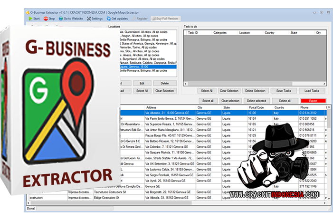Viewport: 333px width, 220px height.
Task: Click Edit button under Locations list
Action: pos(142,83)
